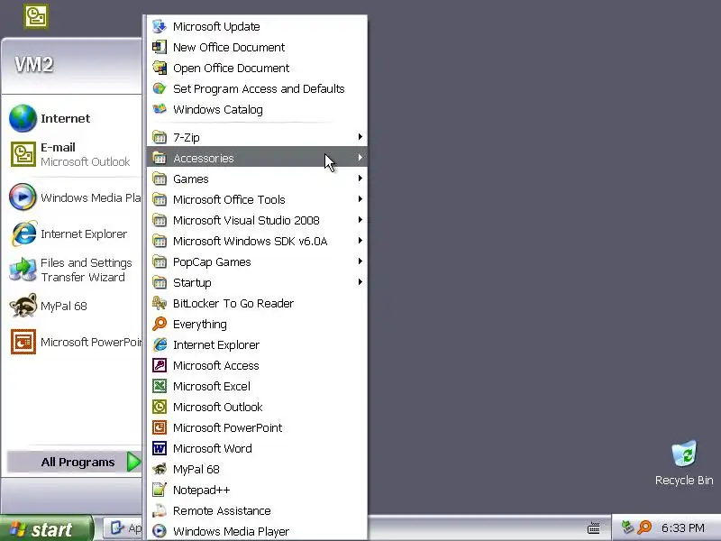The width and height of the screenshot is (721, 541).
Task: Launch Microsoft Outlook icon in programs list
Action: (160, 407)
